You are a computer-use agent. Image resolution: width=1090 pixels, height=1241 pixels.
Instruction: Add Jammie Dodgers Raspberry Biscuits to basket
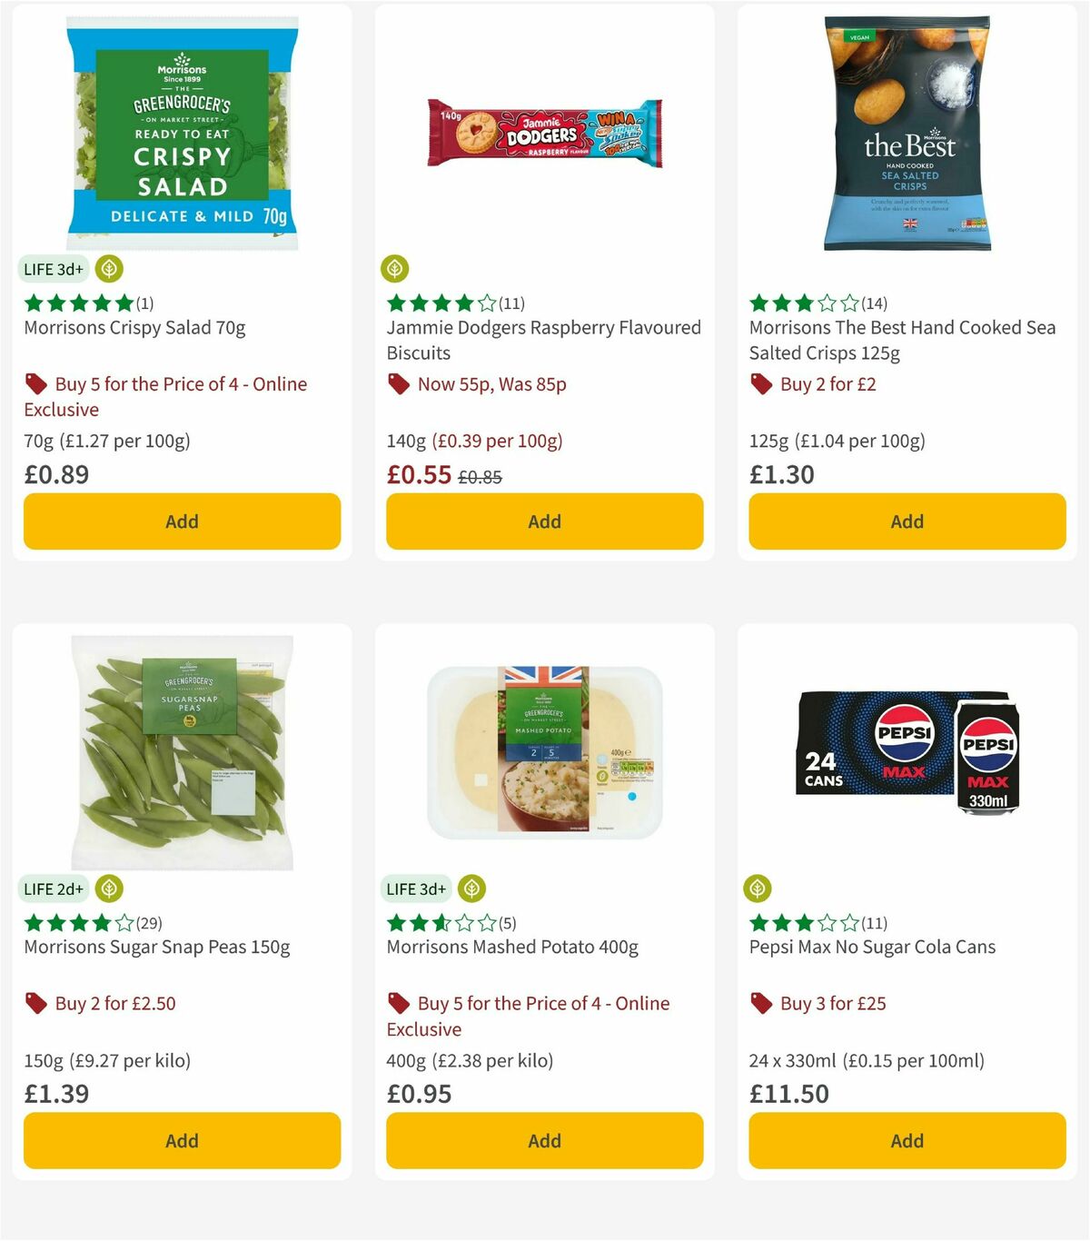click(543, 521)
